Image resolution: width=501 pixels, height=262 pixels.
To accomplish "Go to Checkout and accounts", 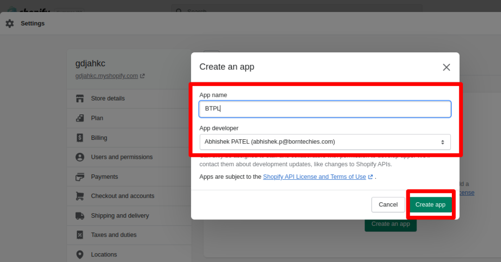I will pos(129,196).
